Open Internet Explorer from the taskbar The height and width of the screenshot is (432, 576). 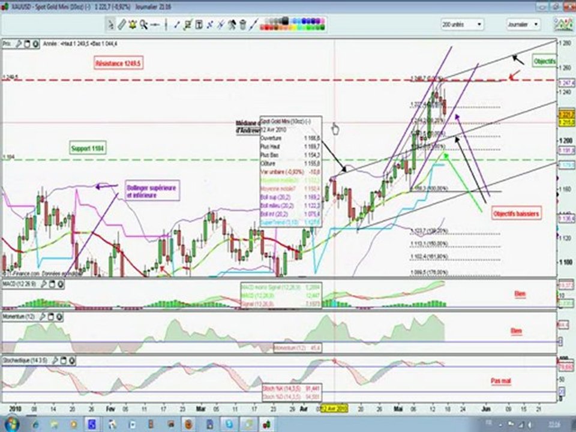pyautogui.click(x=35, y=424)
